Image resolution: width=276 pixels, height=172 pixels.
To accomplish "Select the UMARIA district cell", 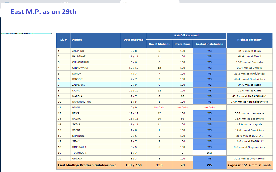I will (x=96, y=158).
